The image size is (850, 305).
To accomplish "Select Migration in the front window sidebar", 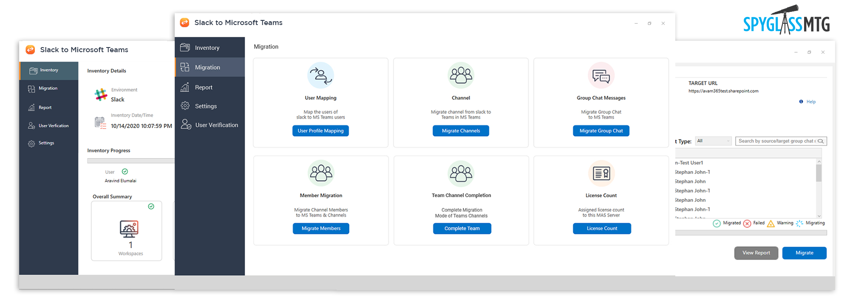I will point(210,67).
